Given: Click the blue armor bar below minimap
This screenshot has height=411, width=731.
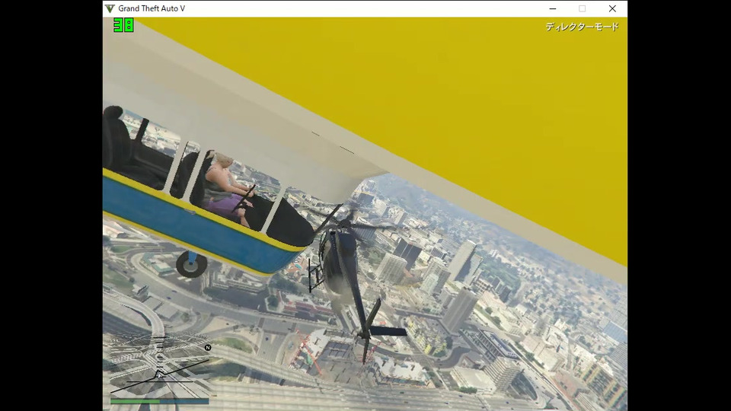Looking at the screenshot, I should point(184,401).
